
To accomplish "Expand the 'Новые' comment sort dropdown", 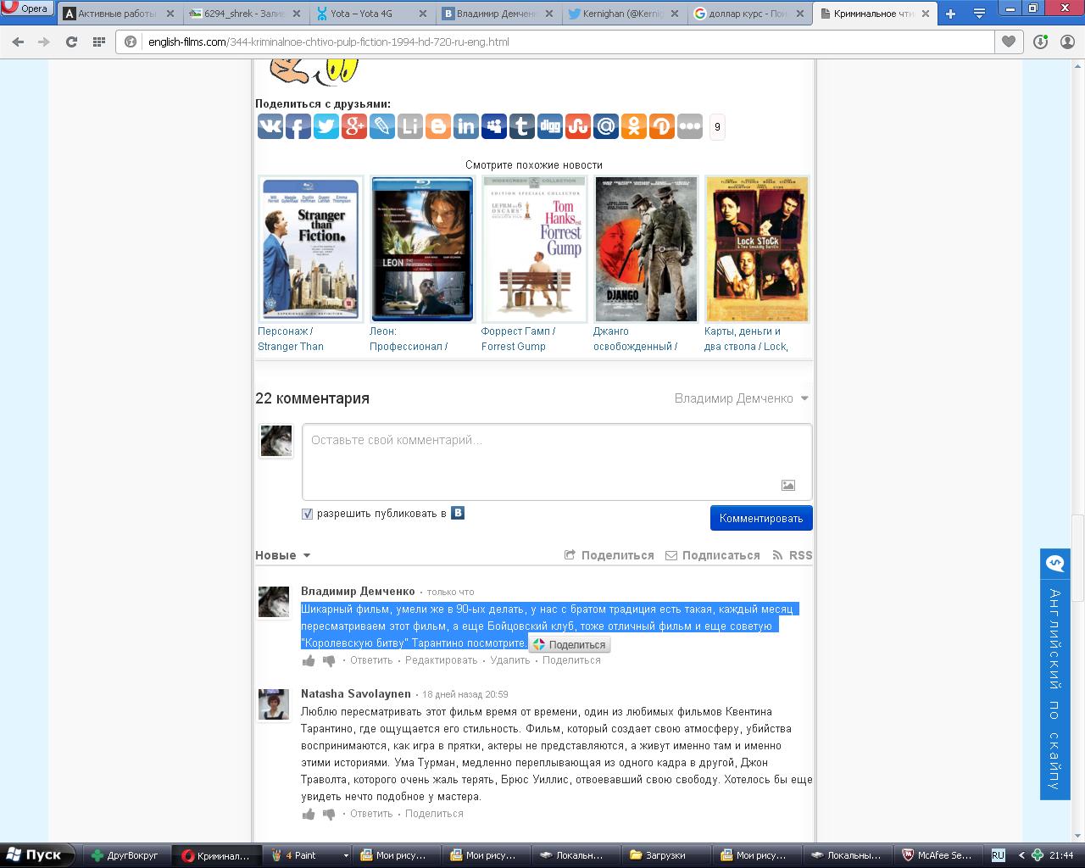I will pos(283,555).
